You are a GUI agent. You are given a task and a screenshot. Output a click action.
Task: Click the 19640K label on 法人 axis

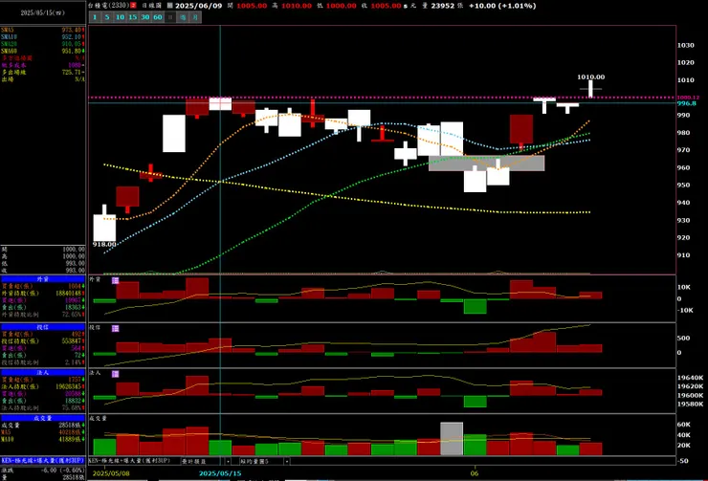[691, 378]
